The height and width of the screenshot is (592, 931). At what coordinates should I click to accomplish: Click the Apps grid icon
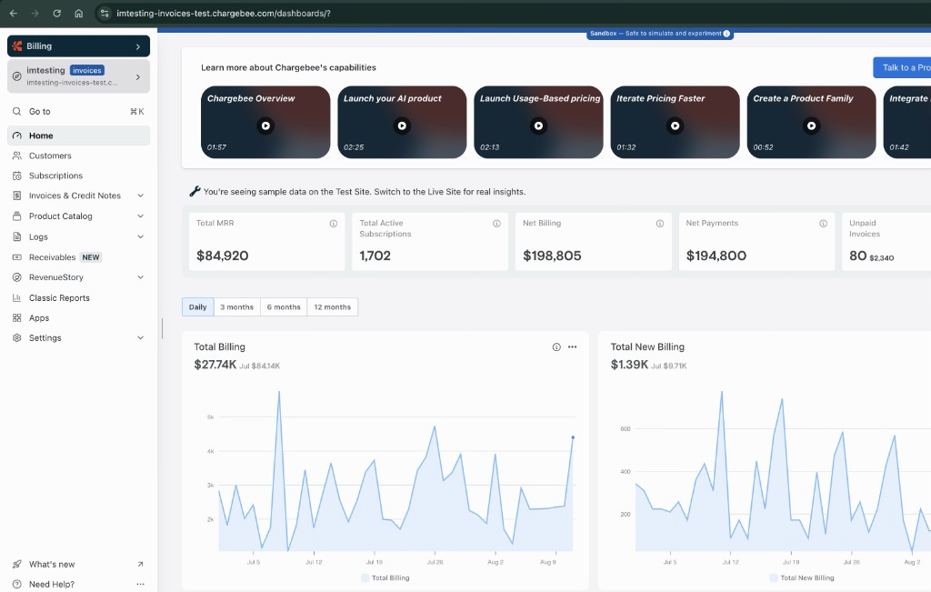[16, 318]
